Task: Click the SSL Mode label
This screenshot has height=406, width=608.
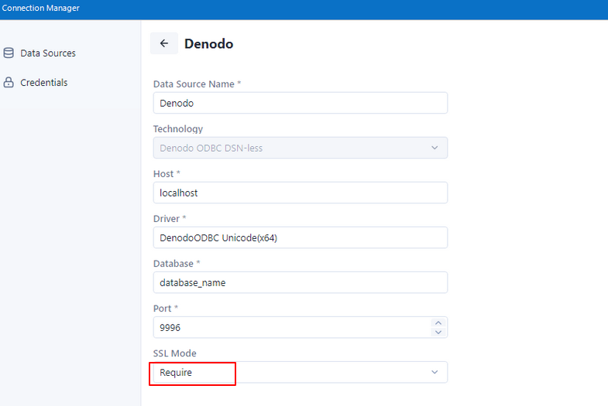Action: (175, 353)
